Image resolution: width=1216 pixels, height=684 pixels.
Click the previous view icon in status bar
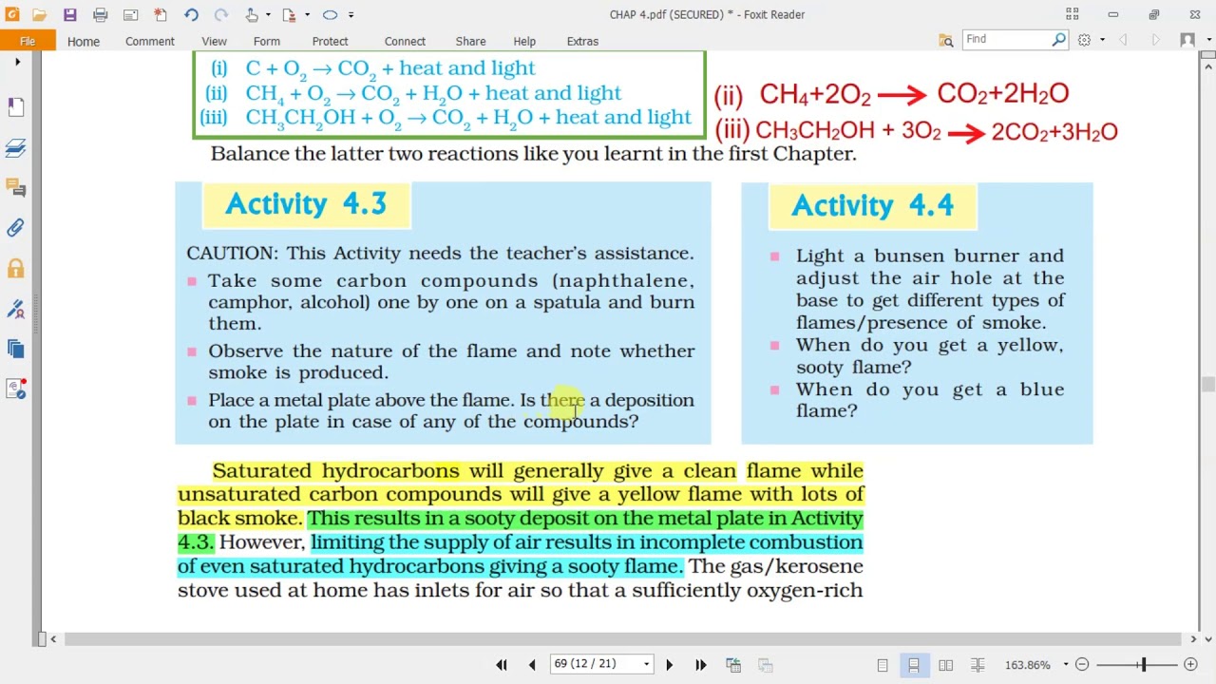tap(733, 665)
